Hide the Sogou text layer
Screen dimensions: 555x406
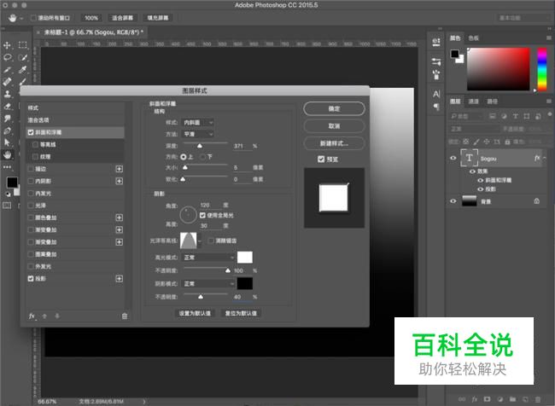click(x=453, y=158)
